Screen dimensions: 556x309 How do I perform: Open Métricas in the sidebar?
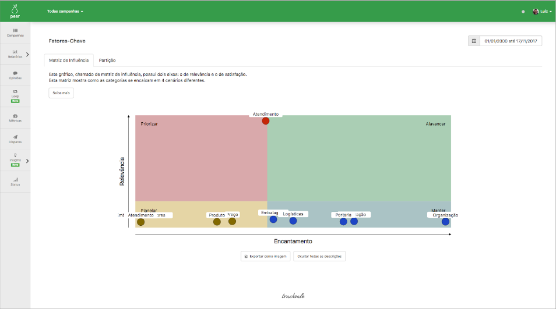[x=15, y=118]
